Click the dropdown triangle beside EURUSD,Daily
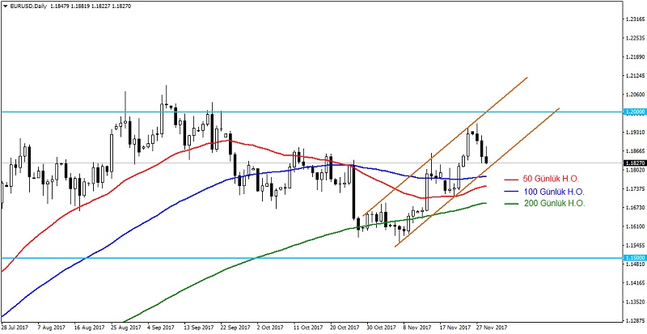Screen dimensions: 647x334 coord(5,6)
